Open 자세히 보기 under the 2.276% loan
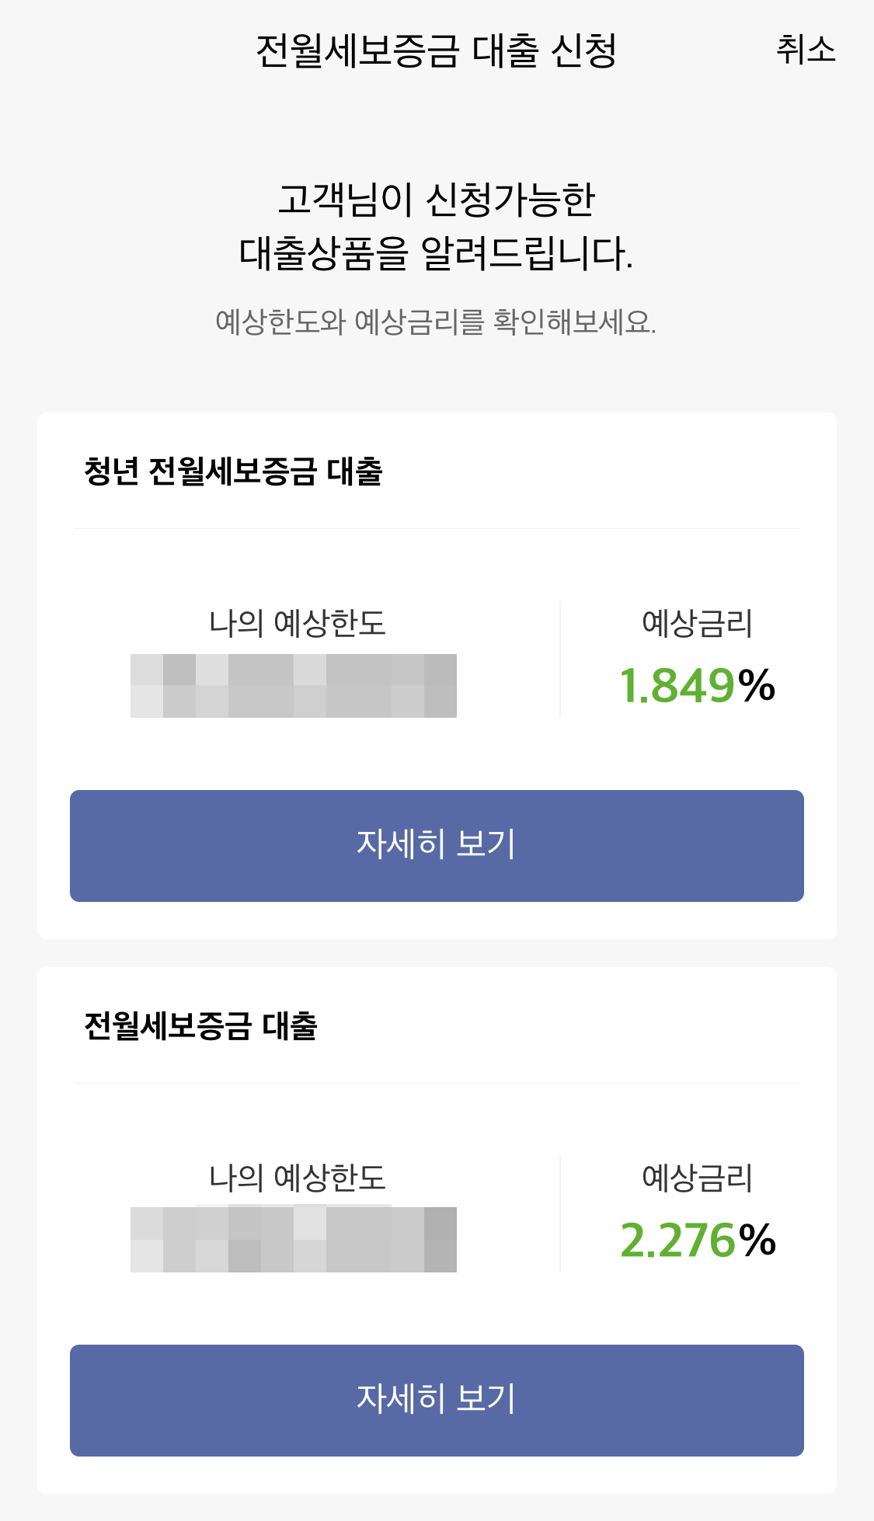 click(437, 1400)
